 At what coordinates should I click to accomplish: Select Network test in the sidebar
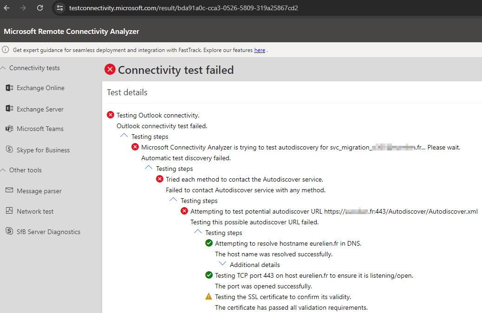pyautogui.click(x=35, y=211)
